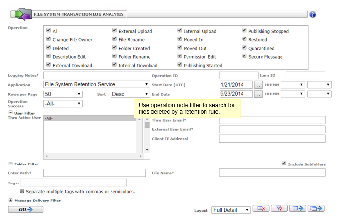Click the clear filter funnel icon

tap(279, 209)
